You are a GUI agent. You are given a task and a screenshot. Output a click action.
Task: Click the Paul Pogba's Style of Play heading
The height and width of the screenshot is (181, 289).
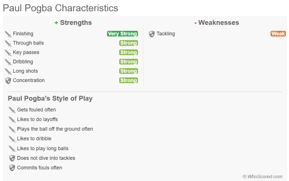point(50,99)
